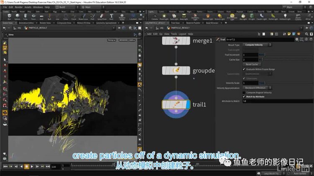314x176 pixels.
Task: Open the RENDER_CAM camera dropdown
Action: (x=127, y=40)
